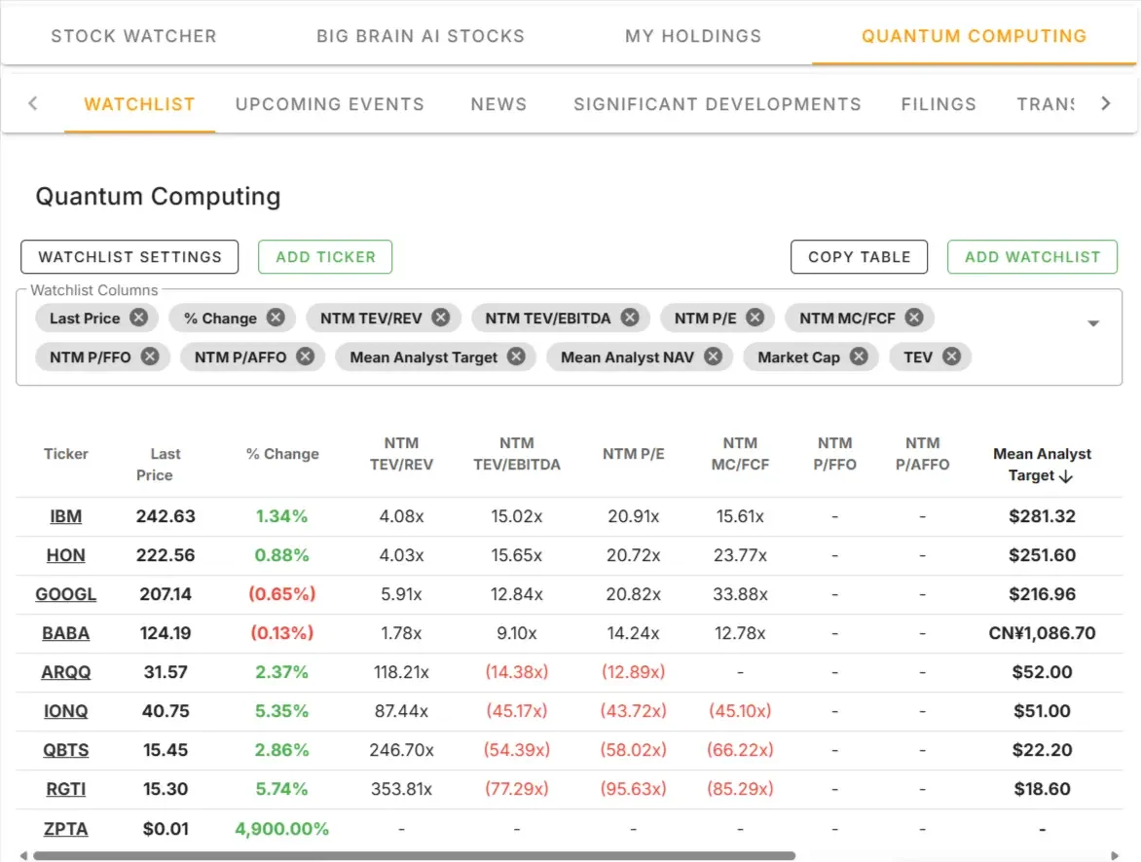
Task: Remove the NTM TEV/REV column chip
Action: click(x=440, y=318)
